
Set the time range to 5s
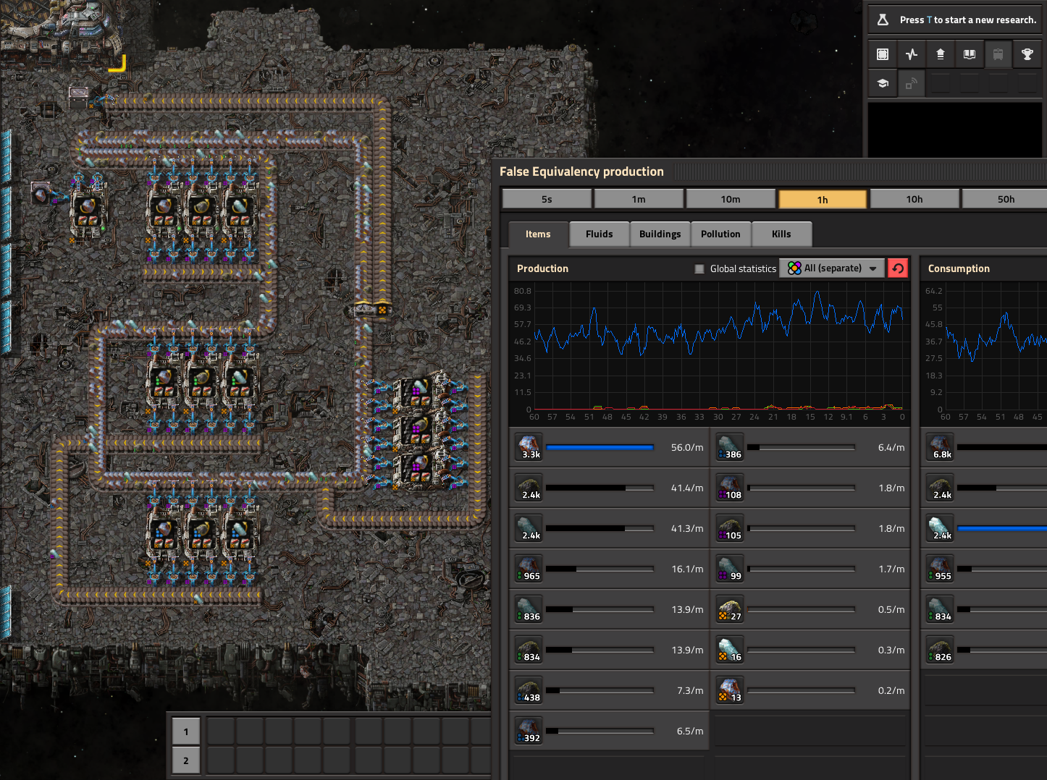coord(547,199)
